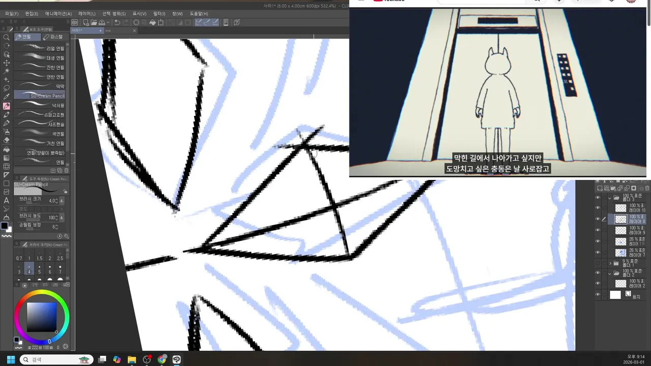Choose the 리얼 연필 brush
Screen dimensions: 651x366
click(40, 48)
